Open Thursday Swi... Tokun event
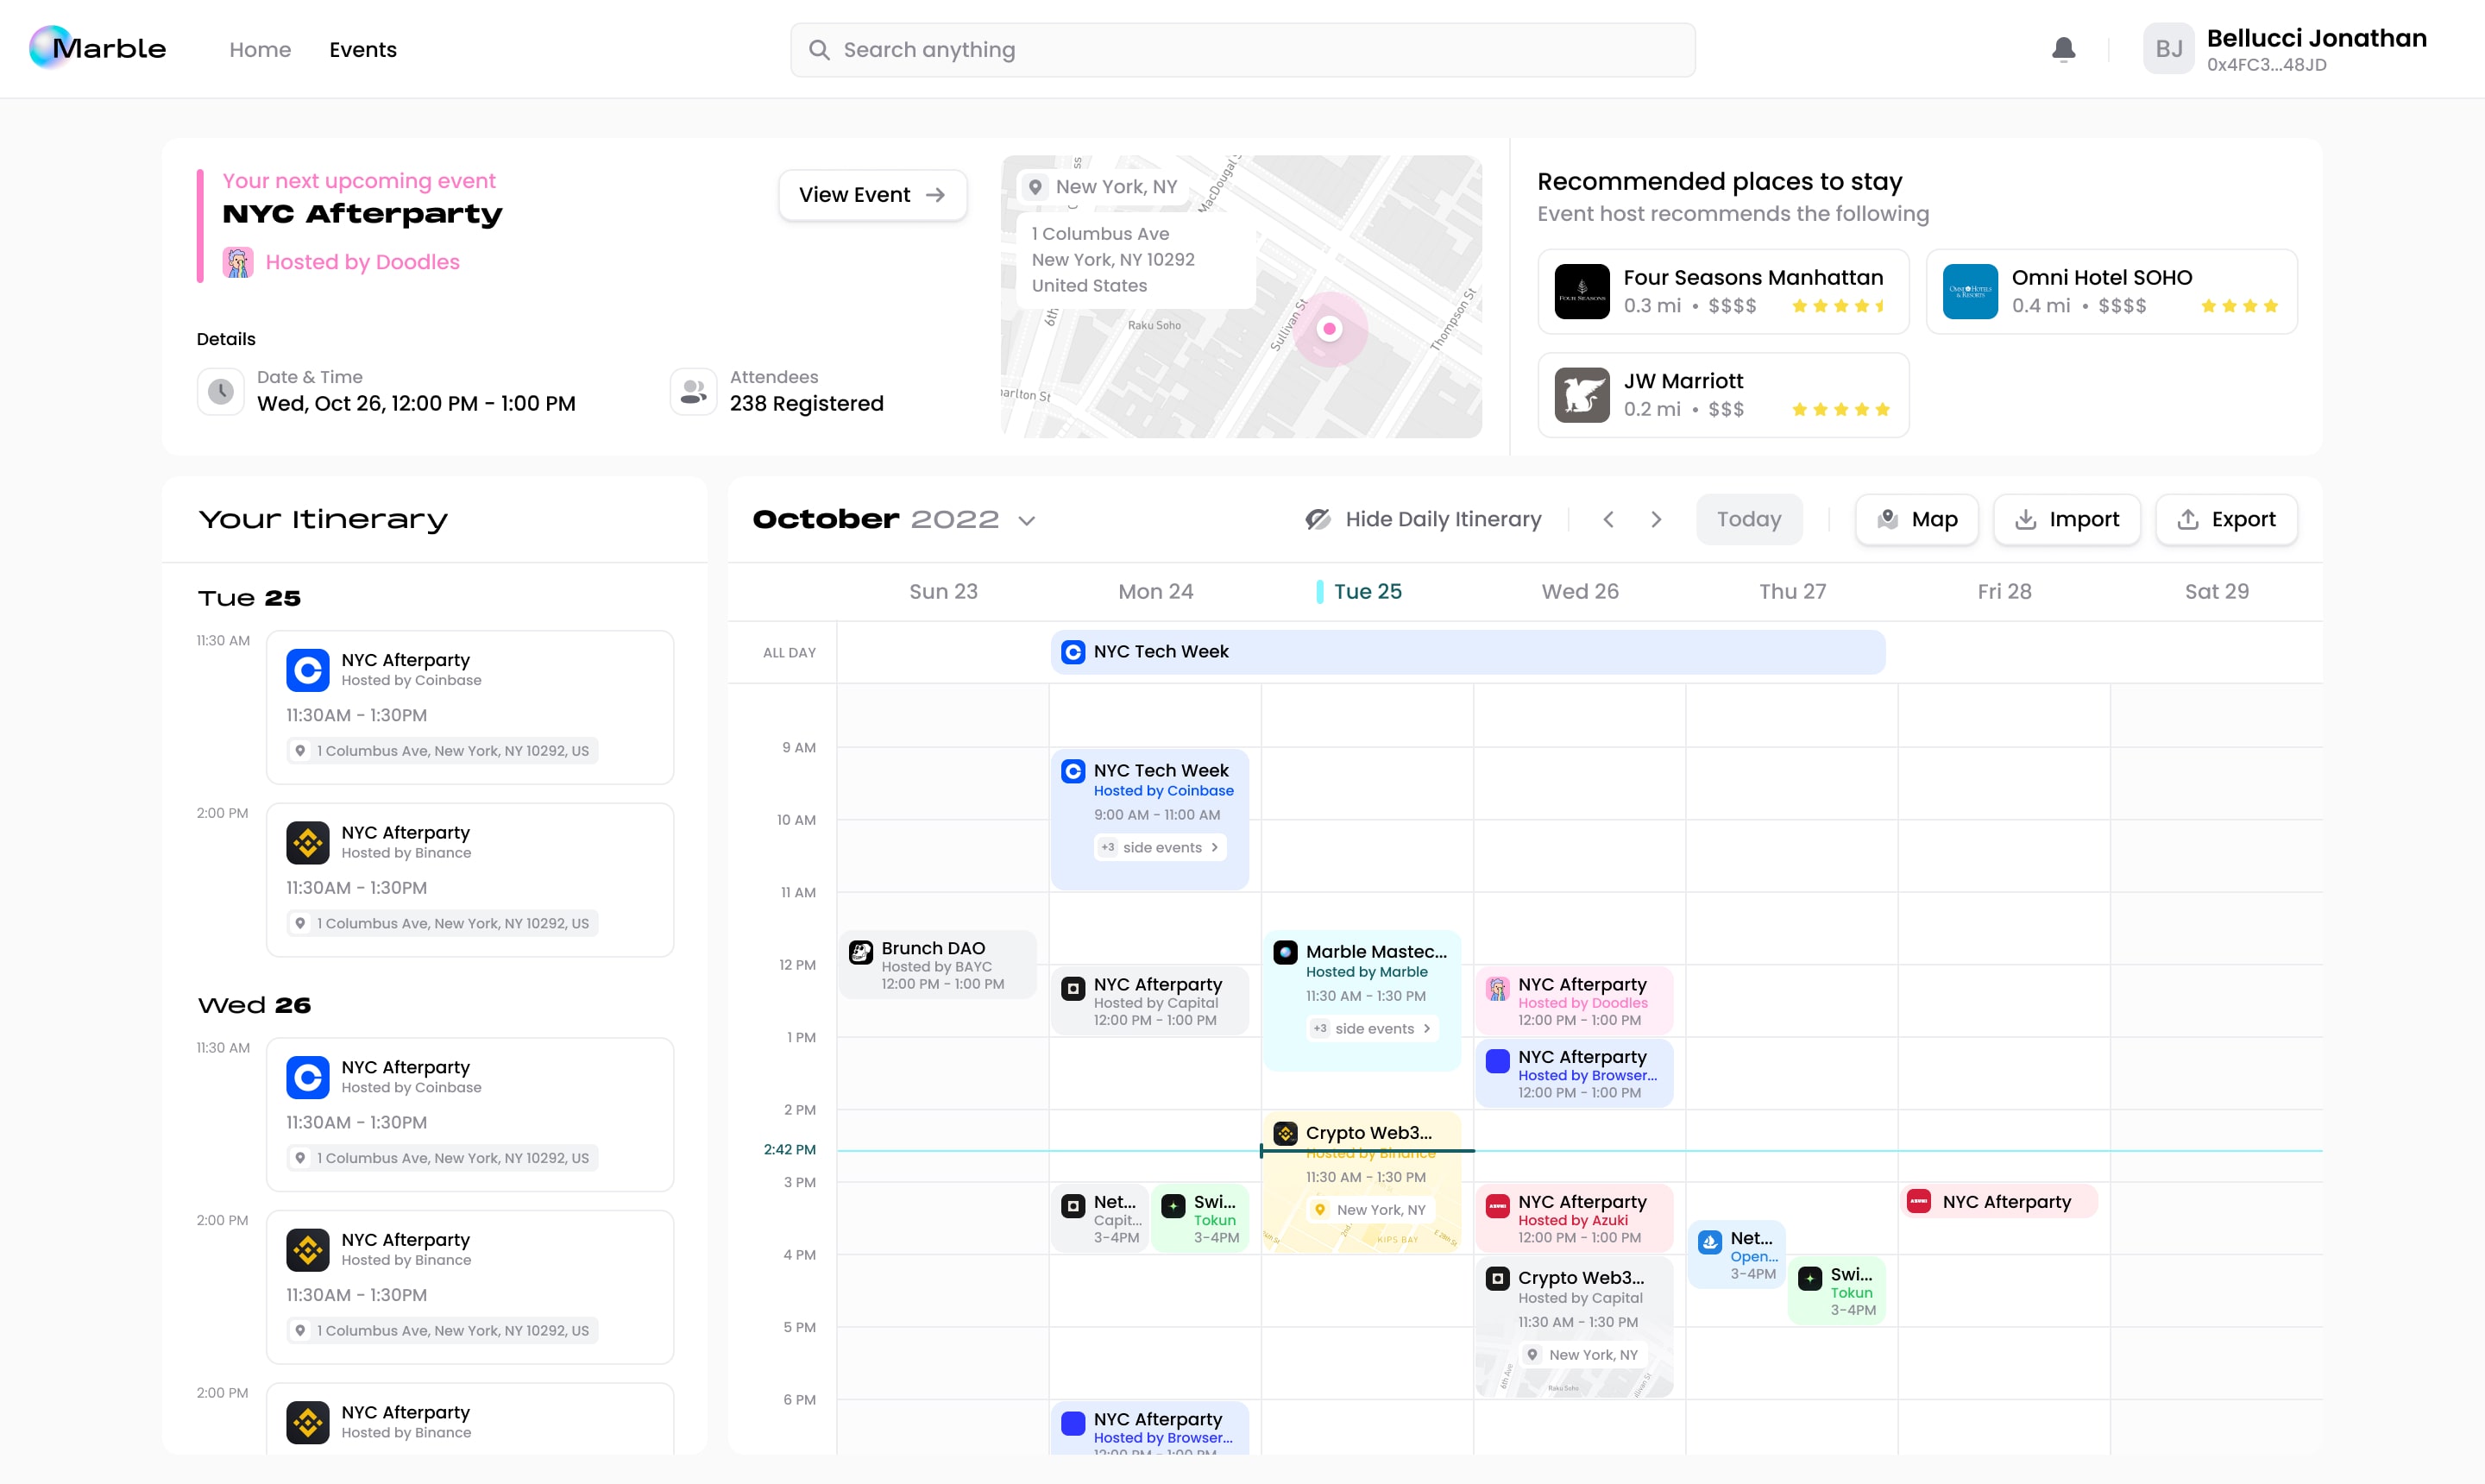 tap(1836, 1291)
